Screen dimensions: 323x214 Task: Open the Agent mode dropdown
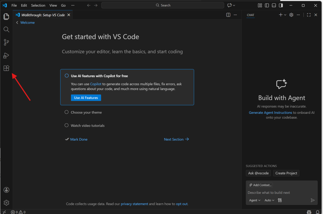click(255, 200)
